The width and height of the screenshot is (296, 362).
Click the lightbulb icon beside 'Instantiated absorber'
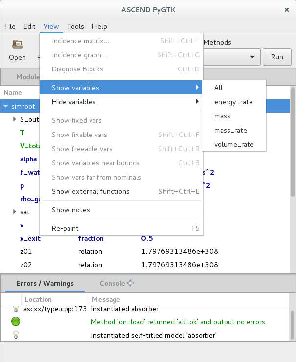[16, 309]
